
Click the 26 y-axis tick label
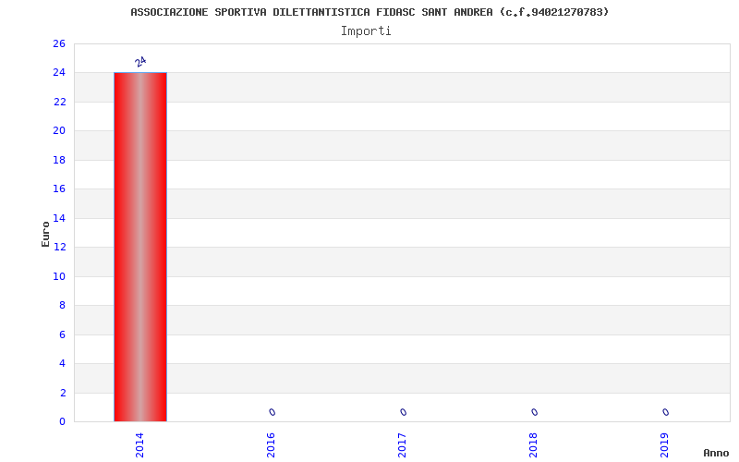click(59, 43)
